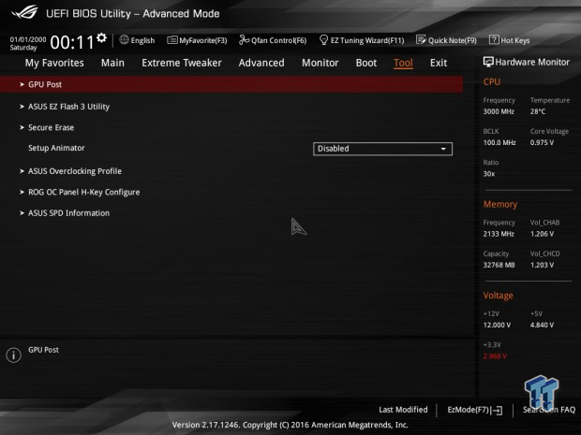581x435 pixels.
Task: Switch to the Main tab
Action: [112, 63]
